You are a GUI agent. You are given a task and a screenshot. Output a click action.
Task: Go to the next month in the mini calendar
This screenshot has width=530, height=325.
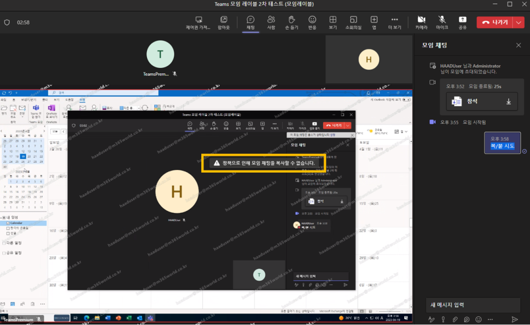coord(44,131)
